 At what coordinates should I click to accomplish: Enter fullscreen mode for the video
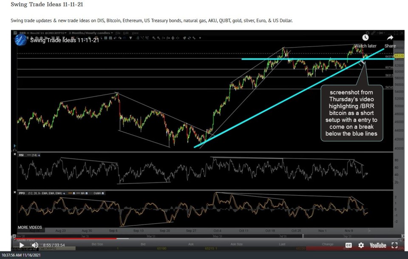tap(394, 245)
